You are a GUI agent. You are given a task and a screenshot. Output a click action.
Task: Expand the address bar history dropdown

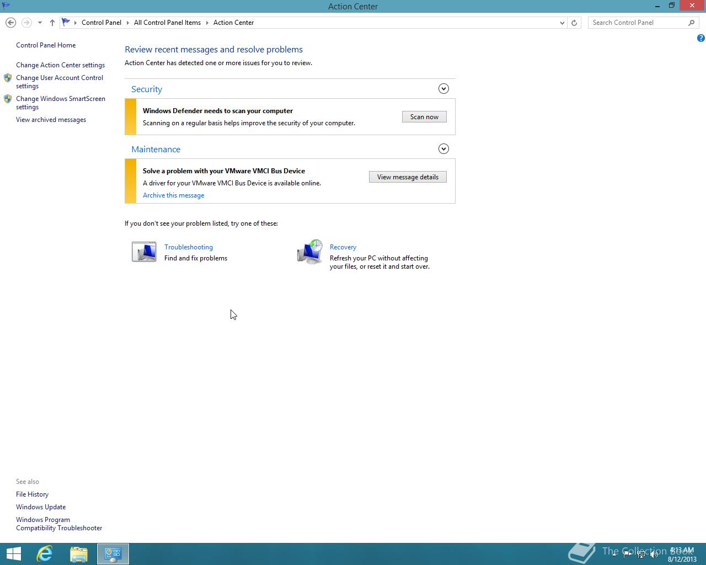(x=562, y=23)
